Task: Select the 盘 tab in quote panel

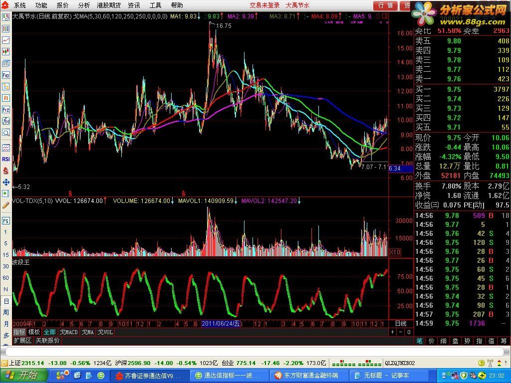Action: 455,341
